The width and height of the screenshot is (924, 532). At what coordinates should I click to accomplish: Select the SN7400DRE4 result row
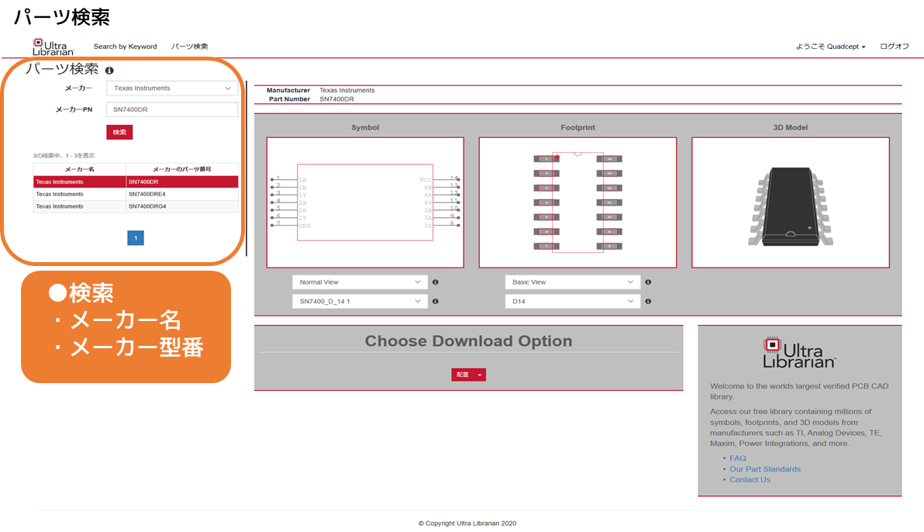click(136, 194)
